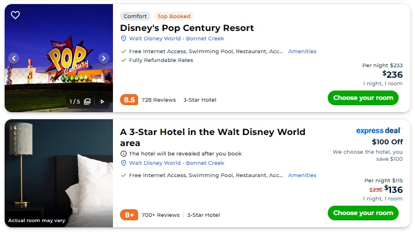Click the $136 discounted price
The image size is (415, 232).
click(x=393, y=189)
